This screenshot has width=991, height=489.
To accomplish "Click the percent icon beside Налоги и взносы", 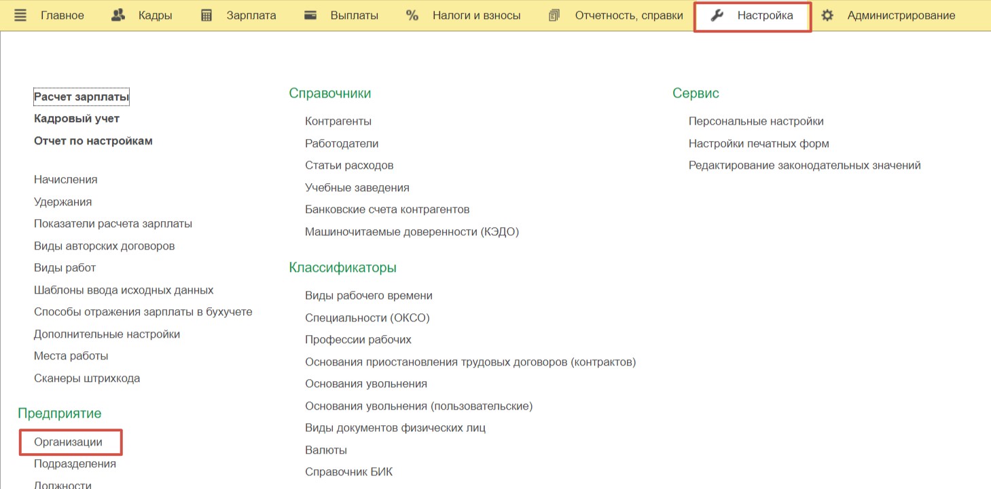I will [x=412, y=16].
